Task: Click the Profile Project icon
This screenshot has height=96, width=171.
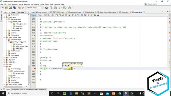Action: pyautogui.click(x=69, y=8)
